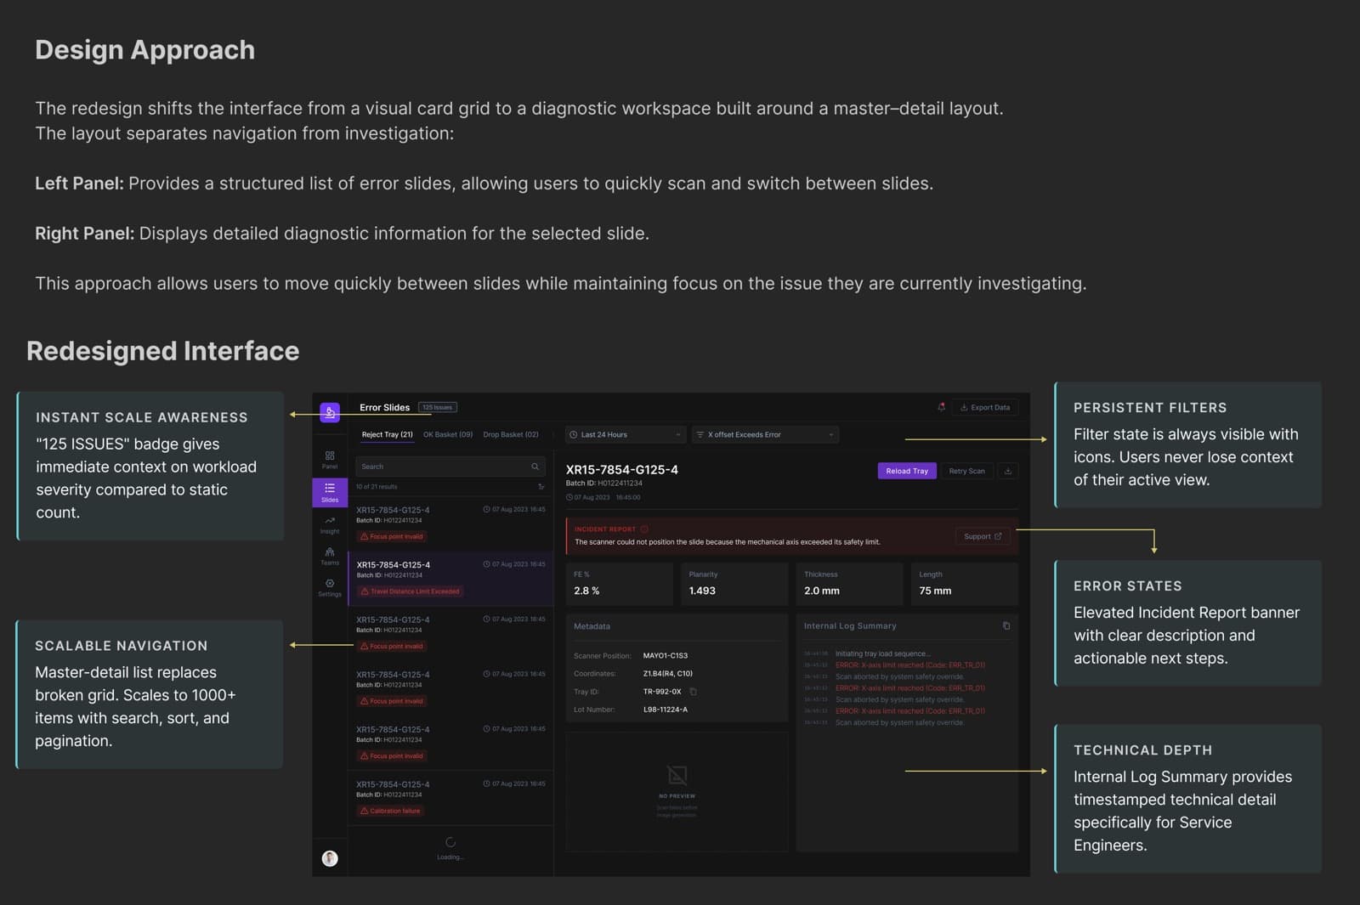
Task: Open the notifications bell
Action: [x=941, y=407]
